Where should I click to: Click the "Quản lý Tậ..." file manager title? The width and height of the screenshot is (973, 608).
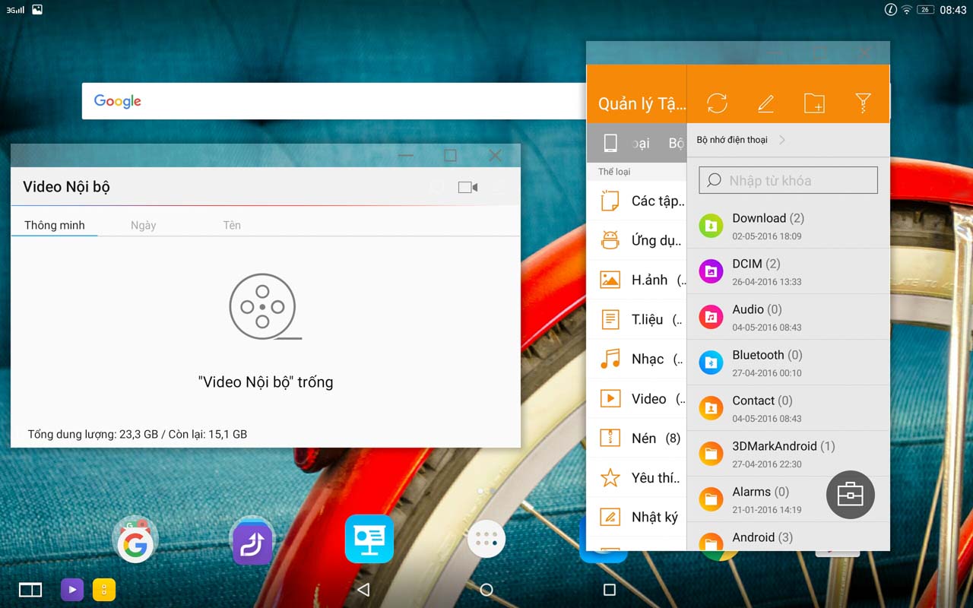[642, 104]
